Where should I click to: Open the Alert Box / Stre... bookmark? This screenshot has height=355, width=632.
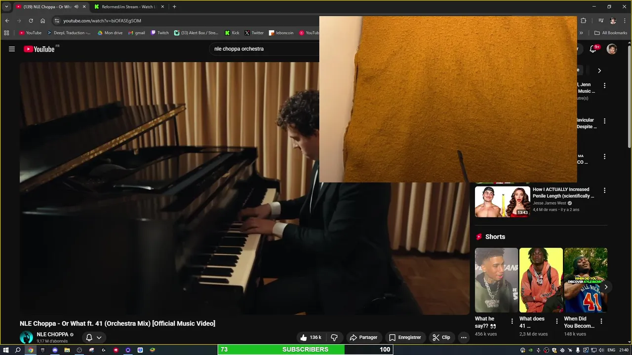coord(196,33)
